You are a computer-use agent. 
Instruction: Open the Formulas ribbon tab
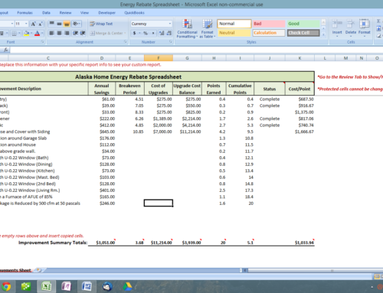tap(25, 13)
